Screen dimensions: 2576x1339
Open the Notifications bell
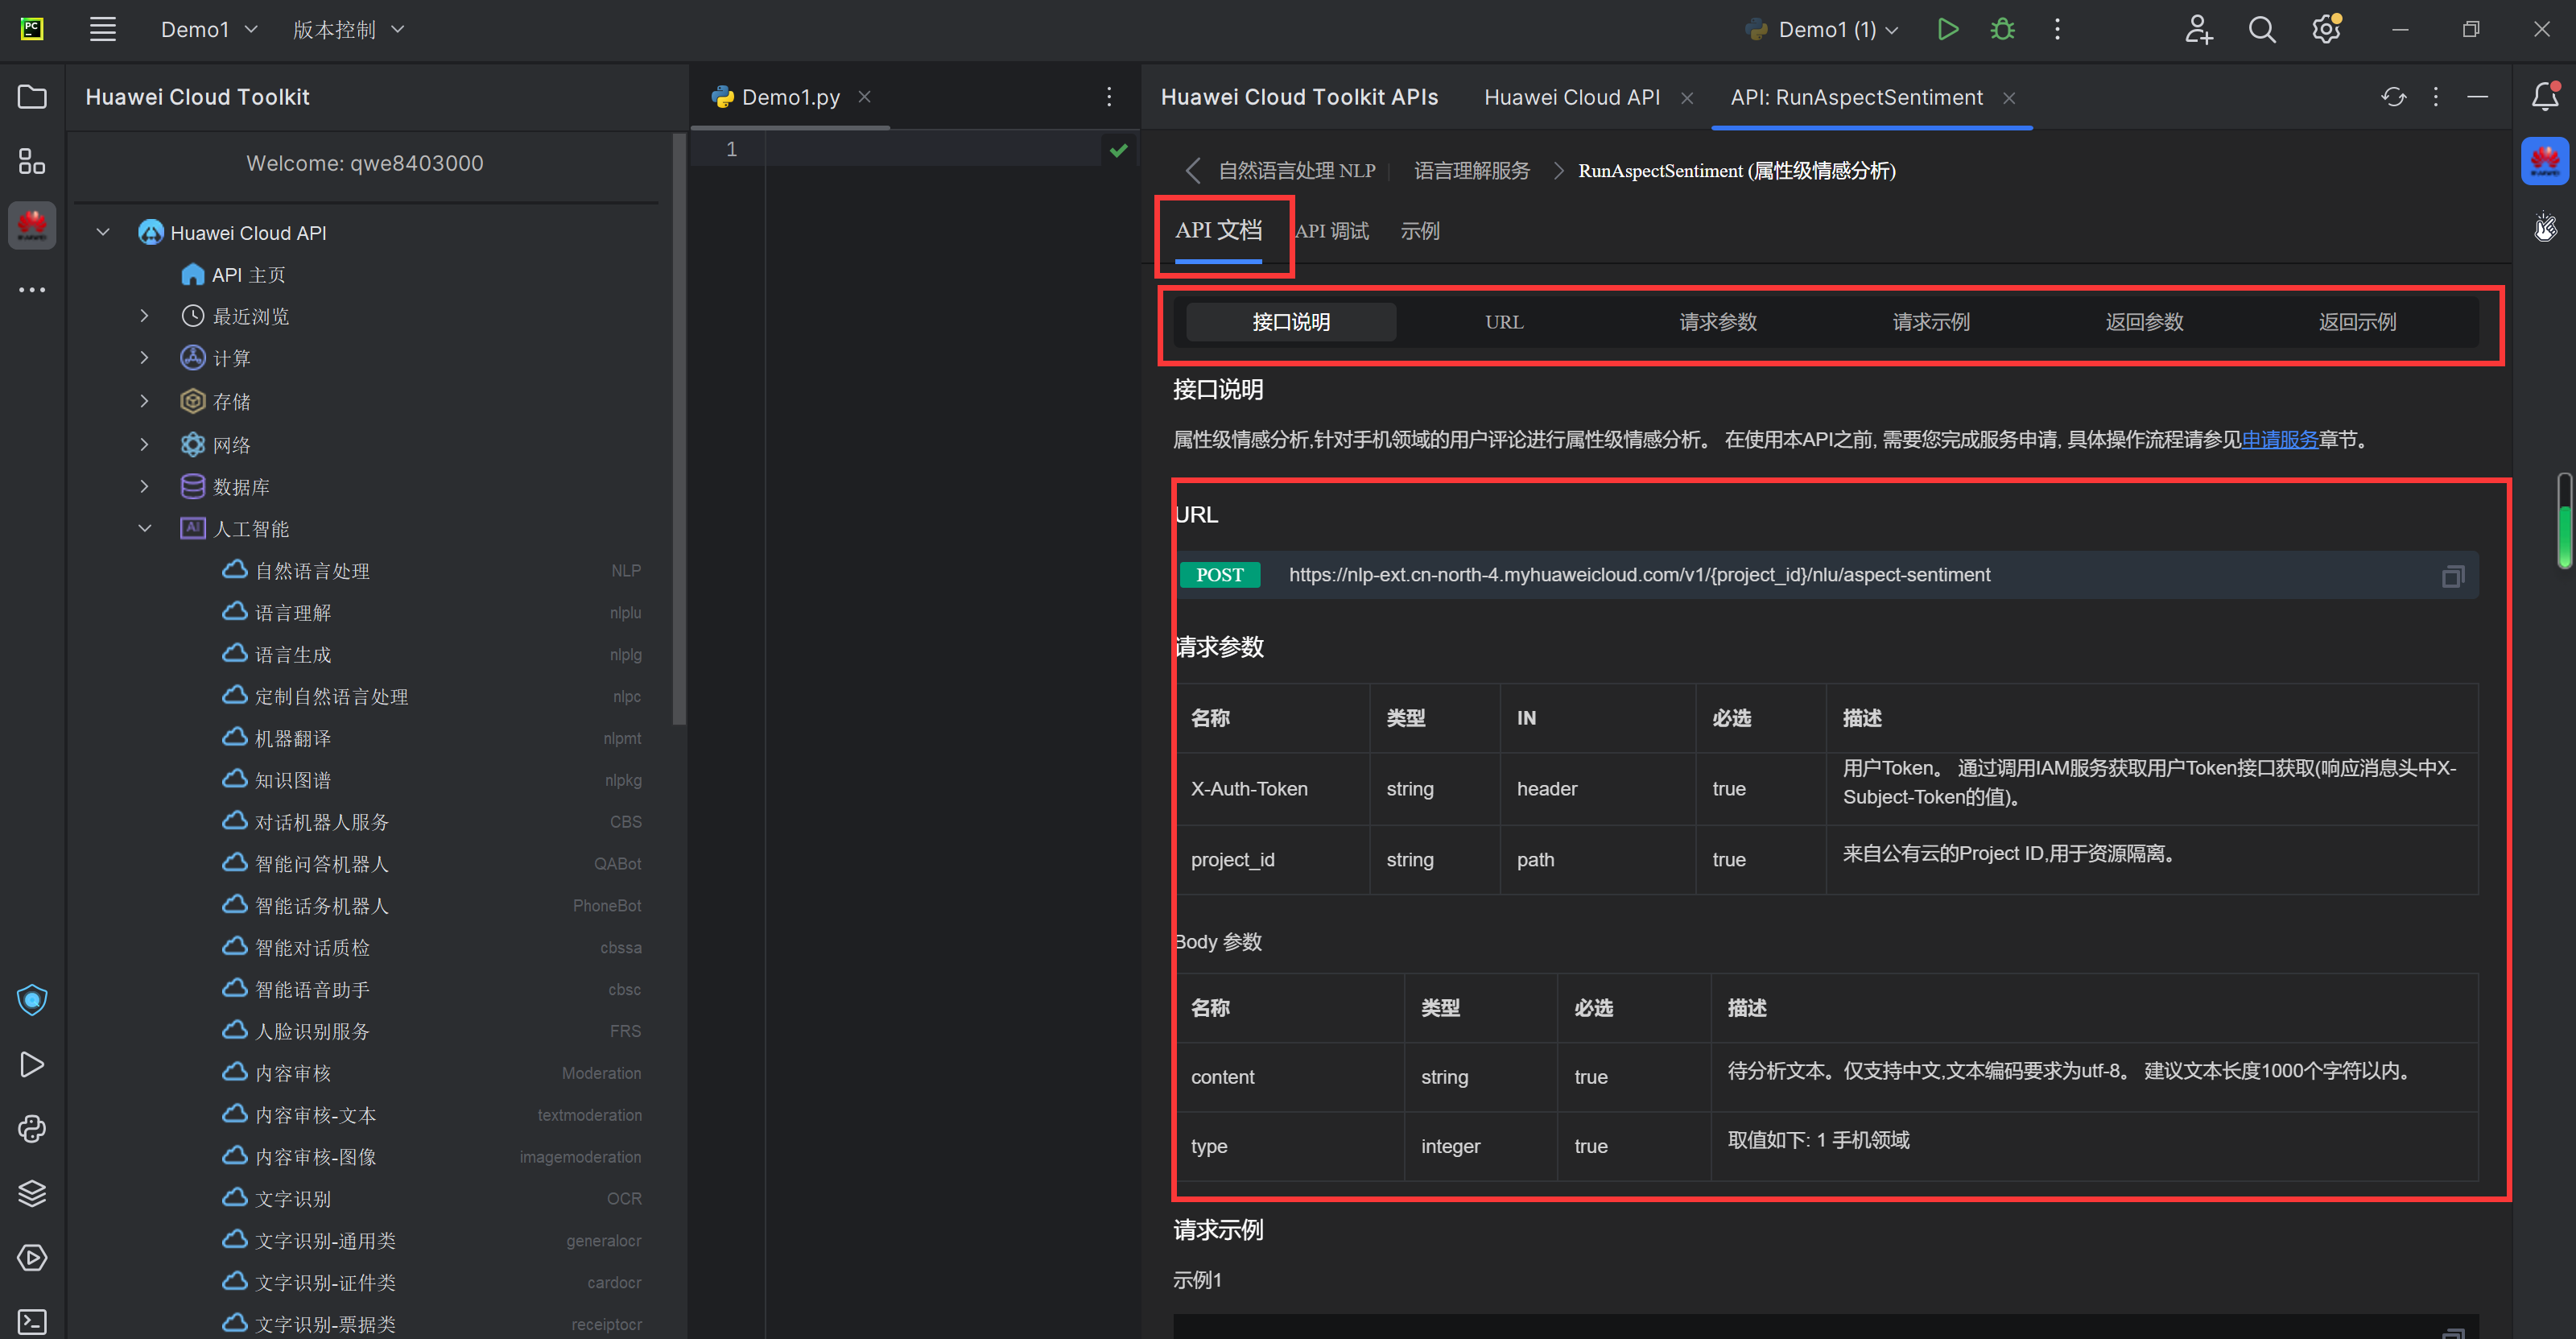tap(2545, 96)
